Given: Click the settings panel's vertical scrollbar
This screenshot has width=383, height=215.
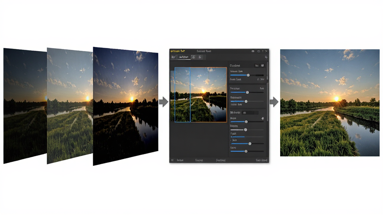Looking at the screenshot, I should coord(268,91).
